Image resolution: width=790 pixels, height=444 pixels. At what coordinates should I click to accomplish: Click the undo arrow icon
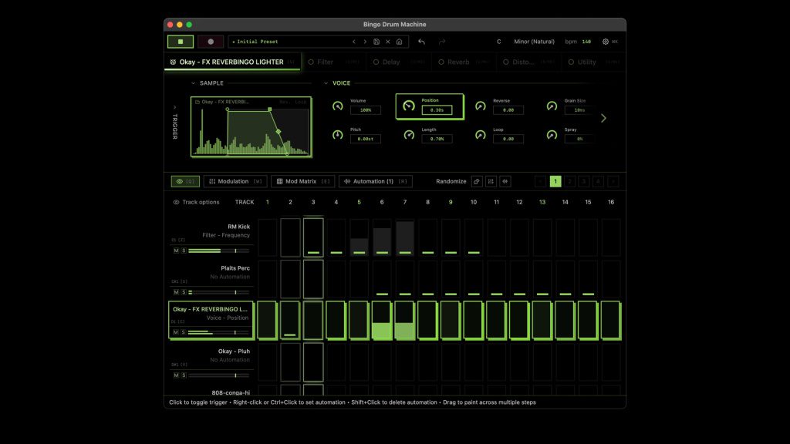[421, 42]
